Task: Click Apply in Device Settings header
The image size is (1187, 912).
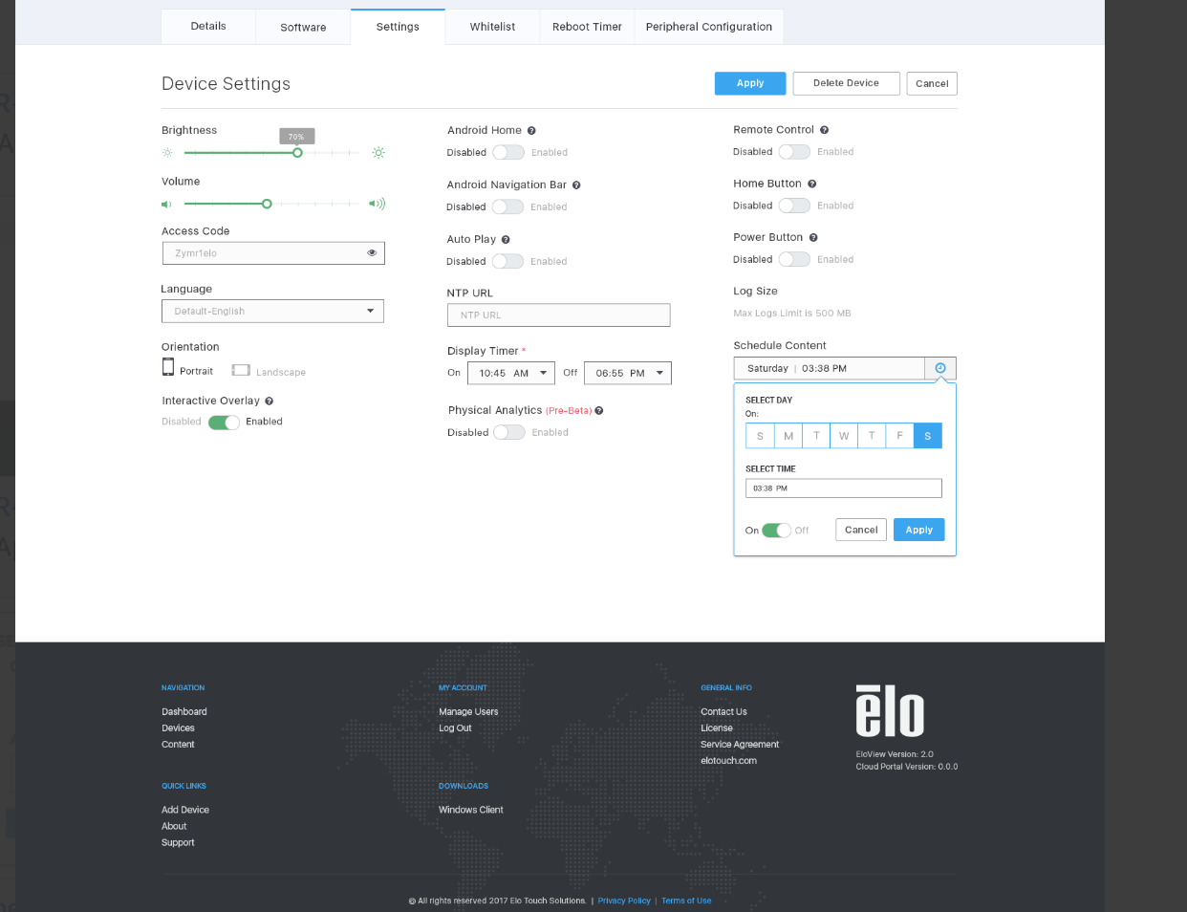Action: click(750, 83)
